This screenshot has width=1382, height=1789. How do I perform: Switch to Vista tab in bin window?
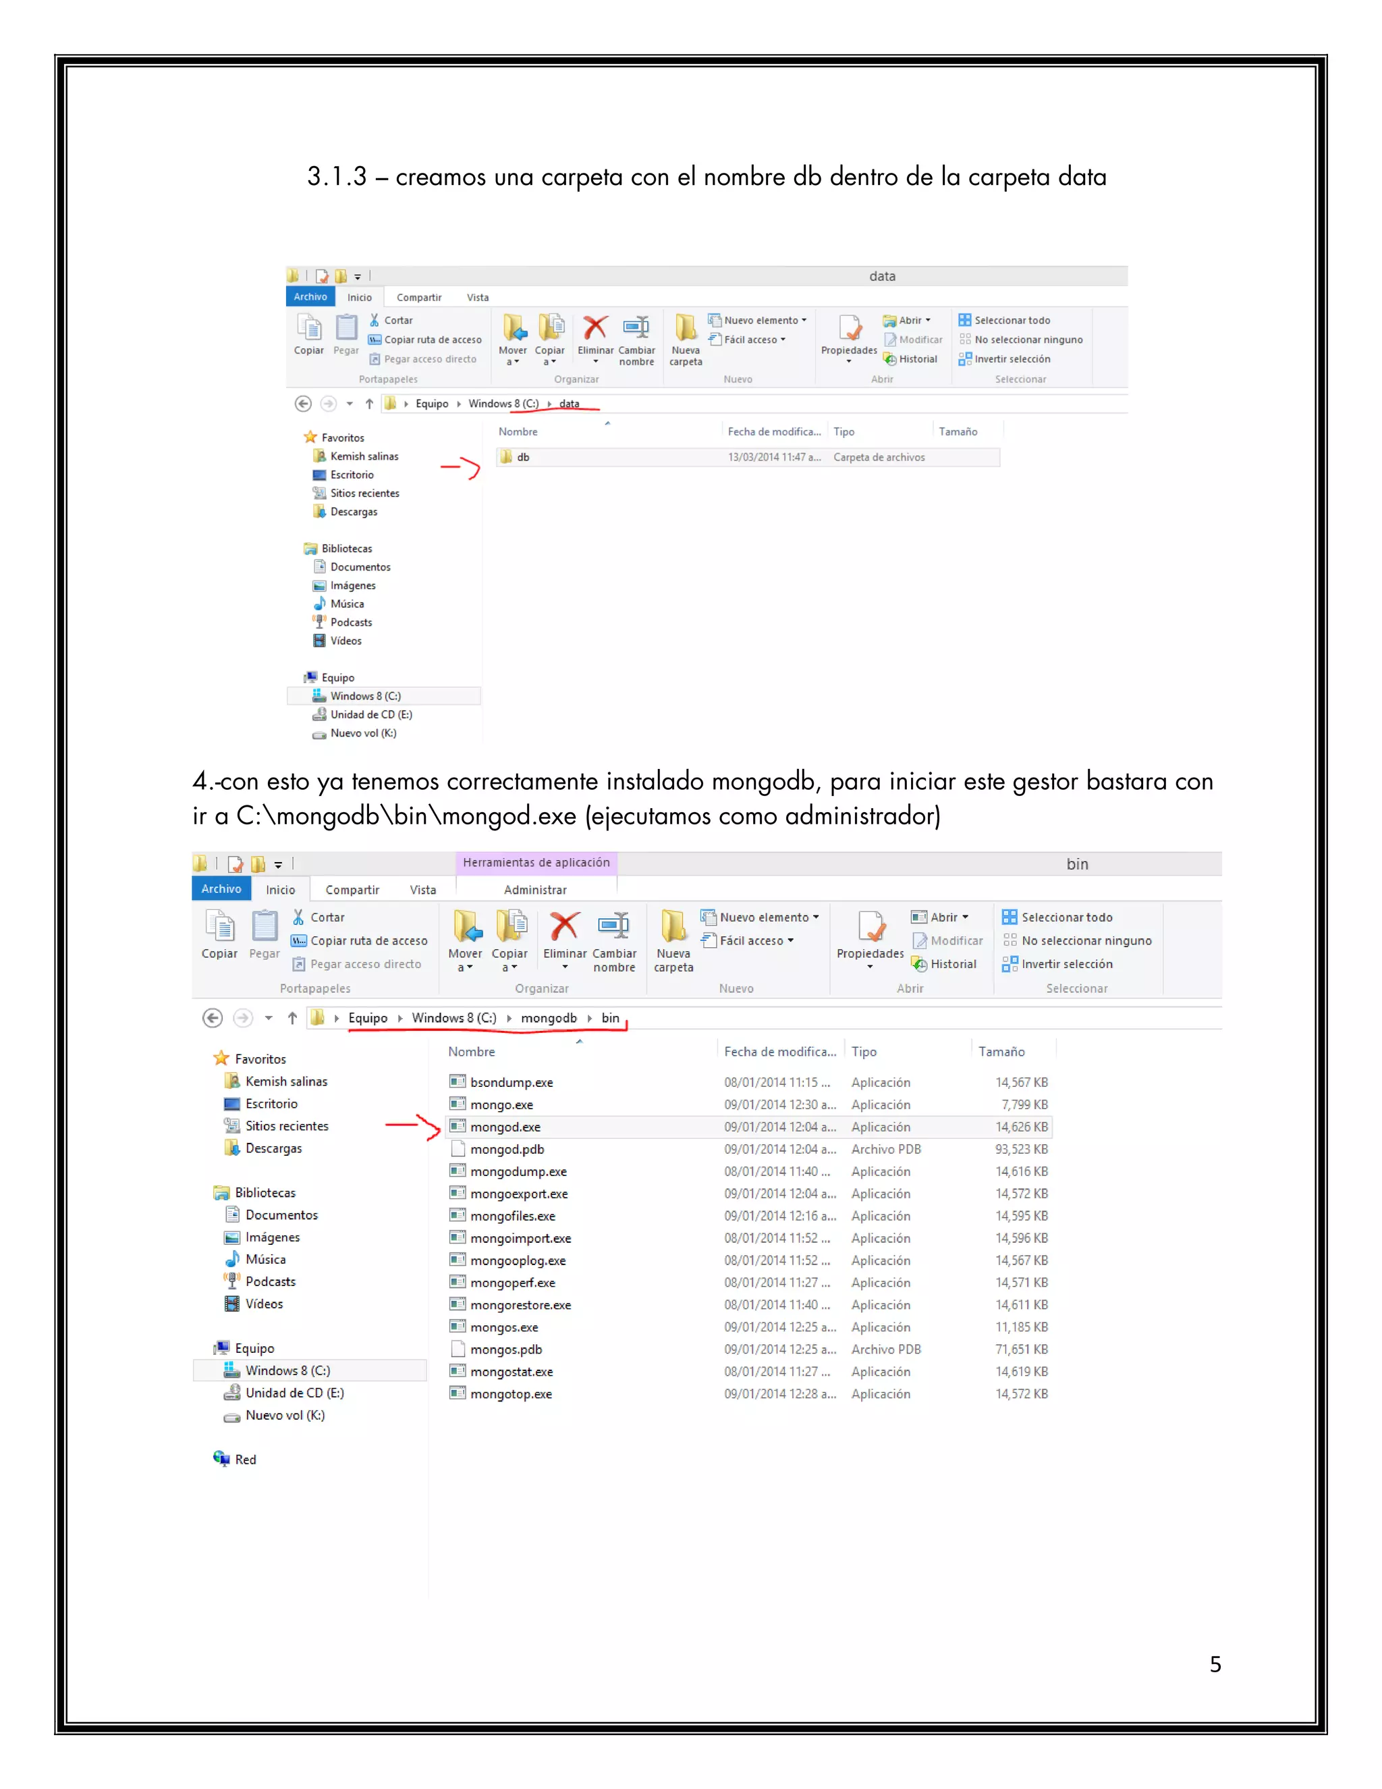coord(423,890)
